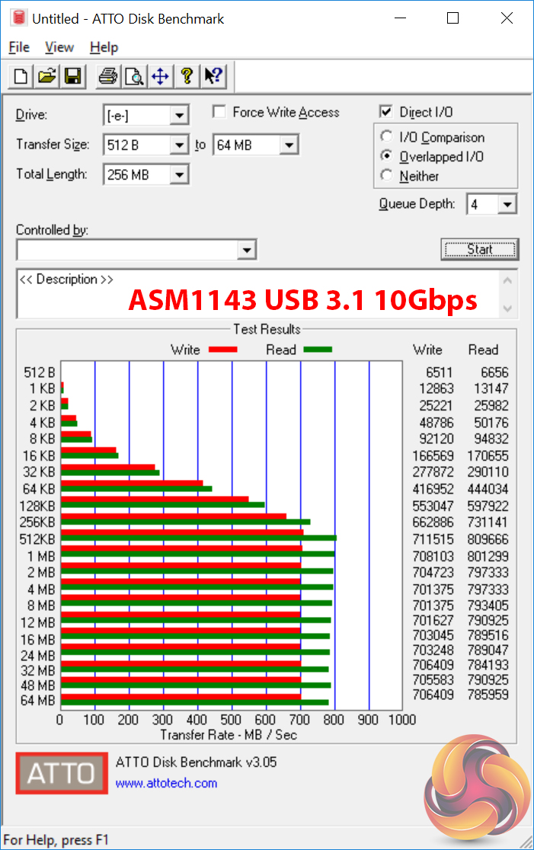This screenshot has height=850, width=534.
Task: Click the read value 785959
Action: pyautogui.click(x=488, y=695)
